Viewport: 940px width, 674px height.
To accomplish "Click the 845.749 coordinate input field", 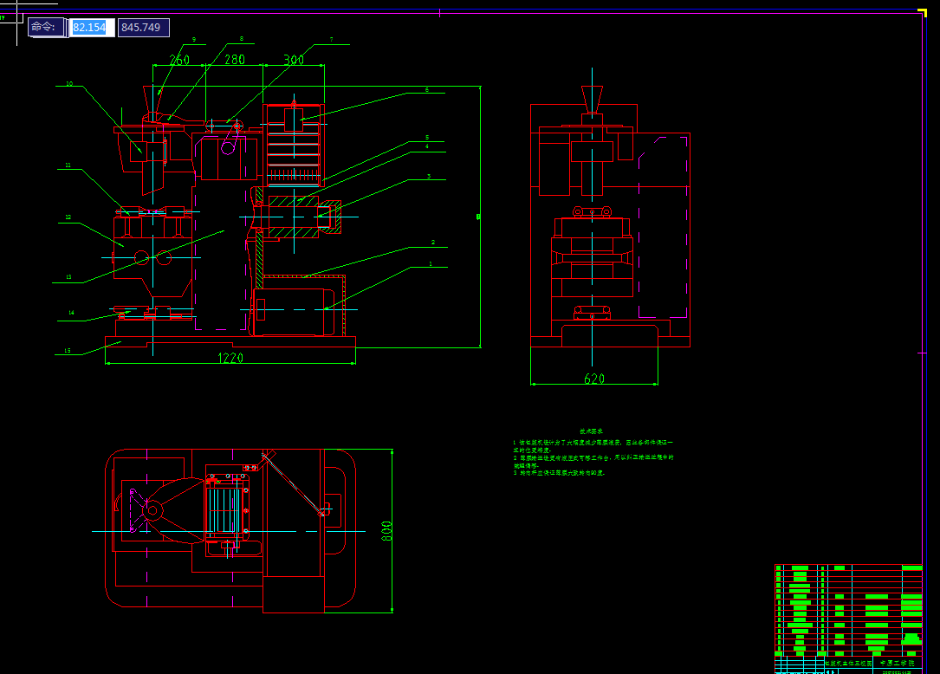I will [x=143, y=28].
